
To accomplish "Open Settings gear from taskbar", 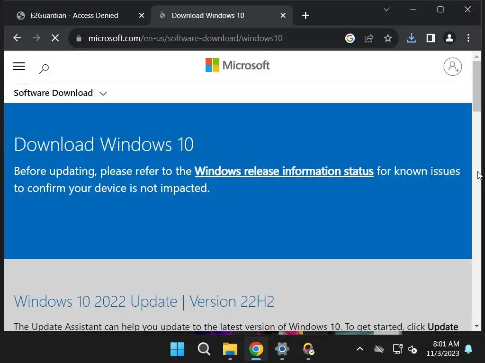I will [x=282, y=349].
